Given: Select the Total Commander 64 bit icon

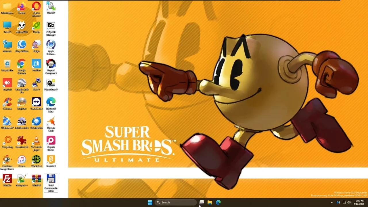Looking at the screenshot, I should pos(51,181).
